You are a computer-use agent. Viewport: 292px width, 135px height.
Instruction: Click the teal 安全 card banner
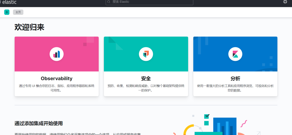coord(146,54)
